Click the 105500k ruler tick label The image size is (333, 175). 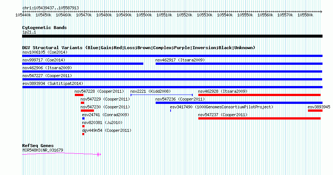pos(144,15)
